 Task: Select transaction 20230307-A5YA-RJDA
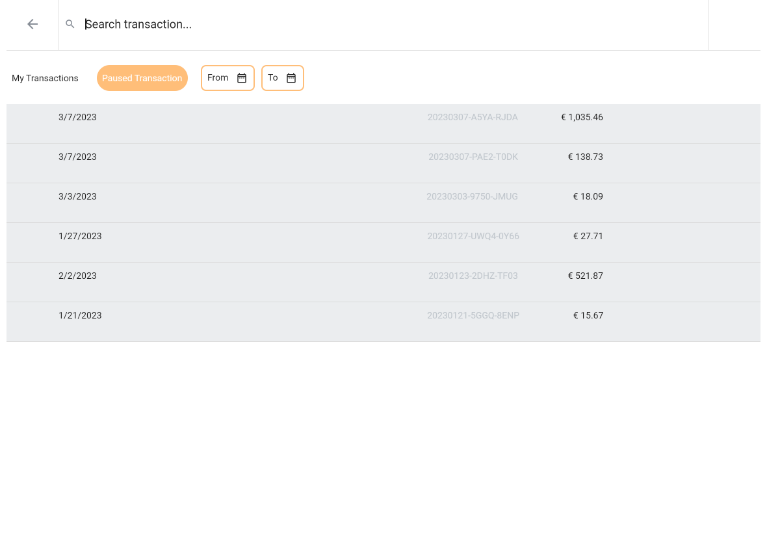click(473, 118)
